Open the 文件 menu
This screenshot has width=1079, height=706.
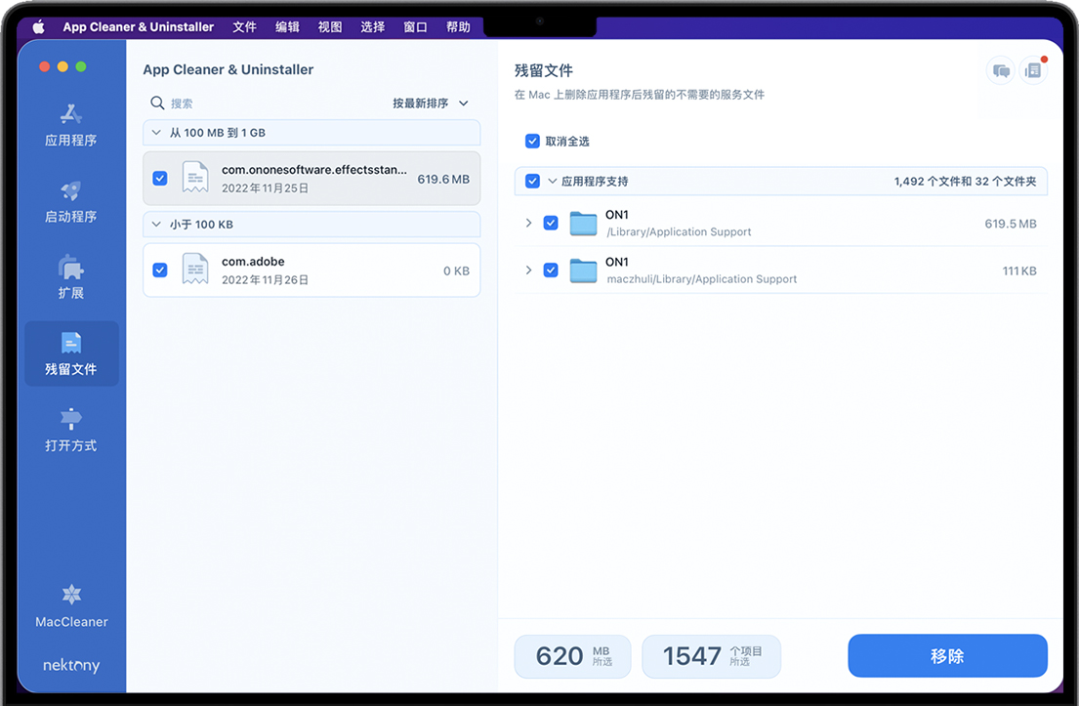244,27
